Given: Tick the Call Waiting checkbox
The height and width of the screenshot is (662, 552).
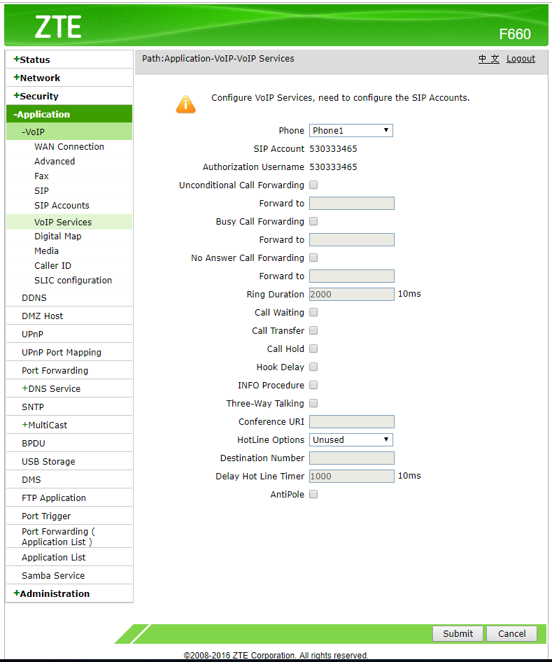Looking at the screenshot, I should click(313, 312).
